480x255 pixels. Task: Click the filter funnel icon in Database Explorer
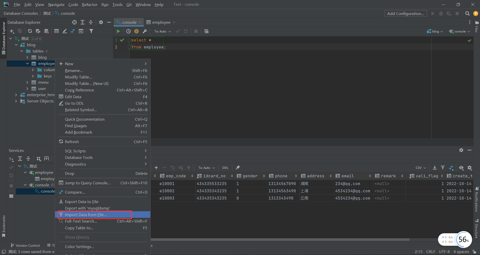(91, 31)
